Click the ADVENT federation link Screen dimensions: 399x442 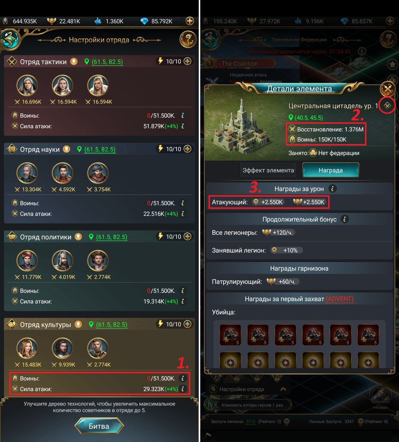pos(340,299)
